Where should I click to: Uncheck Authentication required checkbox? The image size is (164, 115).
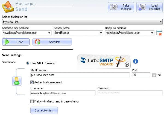point(32,82)
